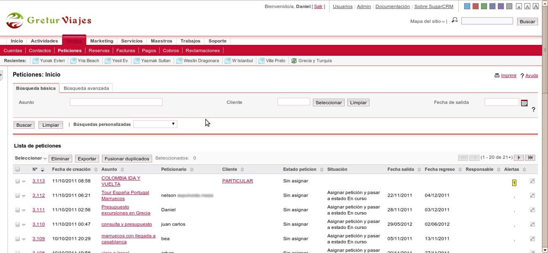Click the magnifier icon beside the top search field

pyautogui.click(x=454, y=20)
